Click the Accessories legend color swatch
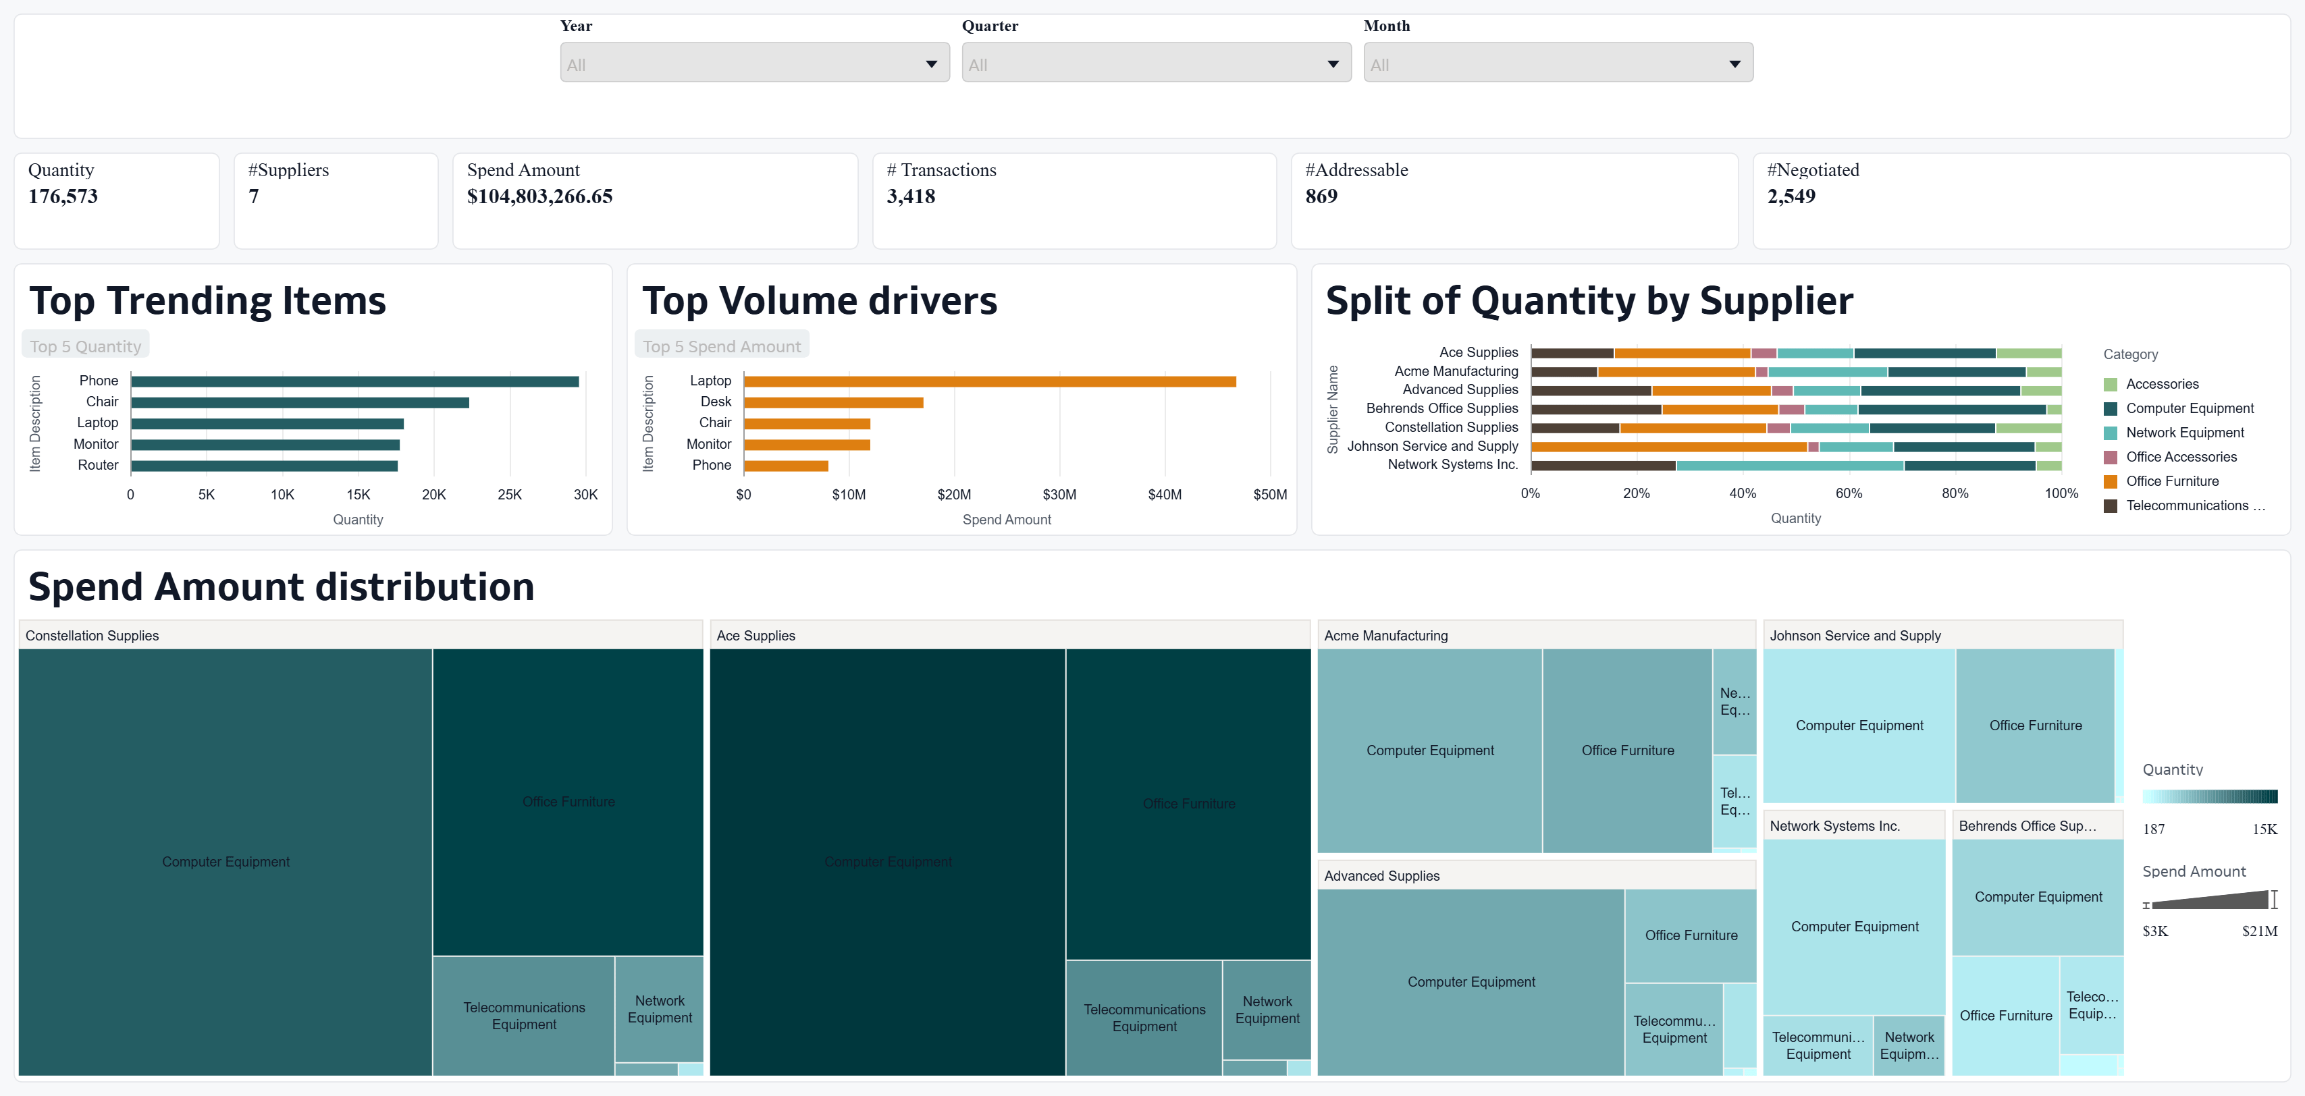This screenshot has width=2305, height=1096. click(x=2110, y=385)
